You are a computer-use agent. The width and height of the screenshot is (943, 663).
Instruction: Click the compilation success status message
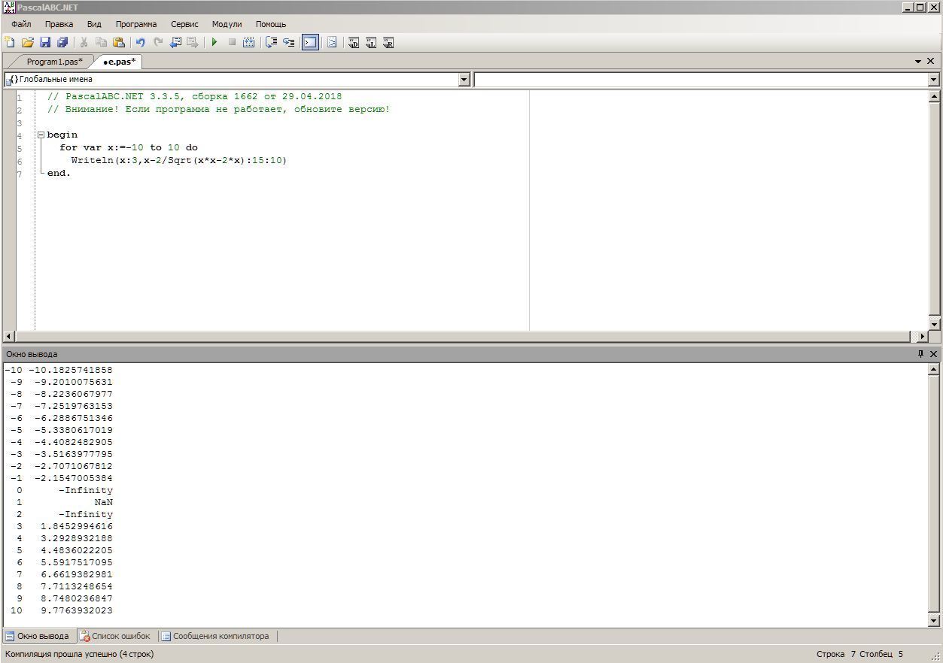click(x=80, y=654)
